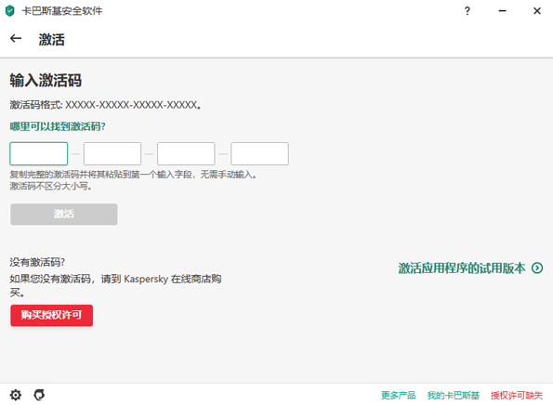The image size is (553, 405).
Task: Open the 哪里可以找到激活码? link
Action: tap(58, 126)
